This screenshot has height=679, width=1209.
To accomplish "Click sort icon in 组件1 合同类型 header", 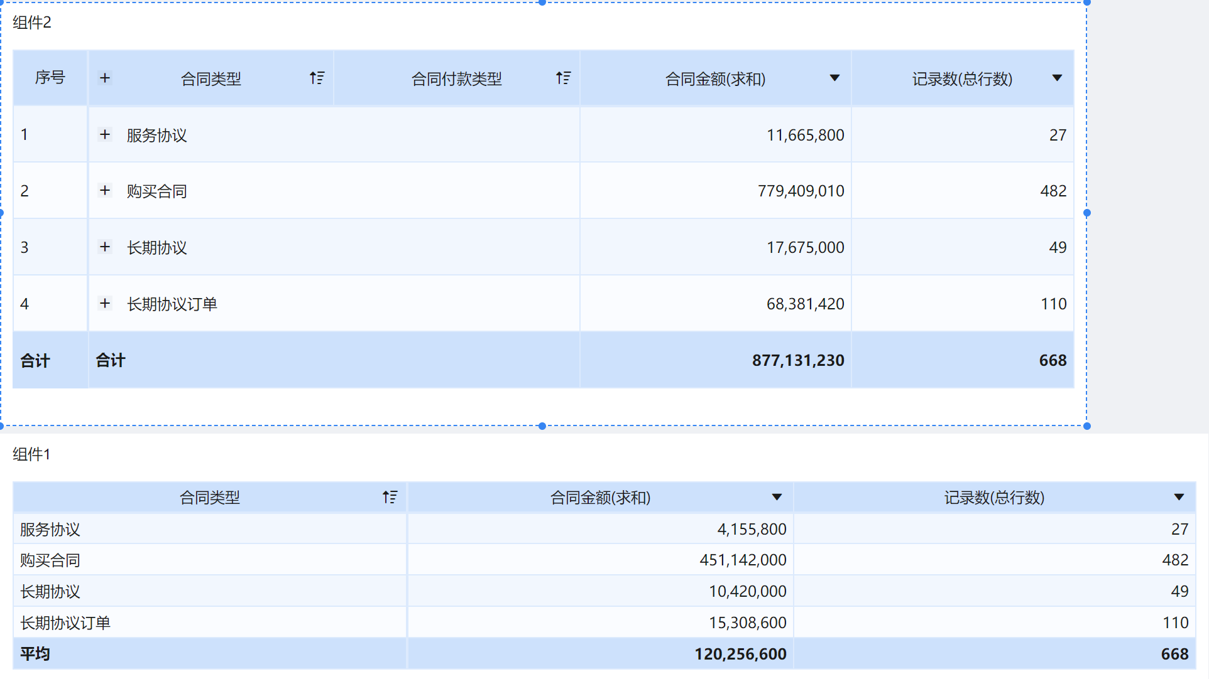I will (390, 497).
